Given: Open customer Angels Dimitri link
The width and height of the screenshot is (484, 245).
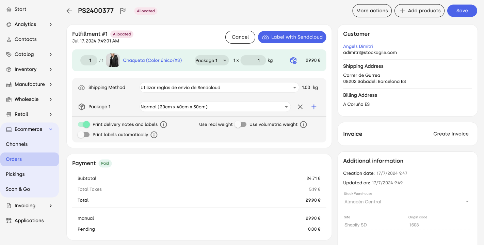Looking at the screenshot, I should (x=358, y=46).
